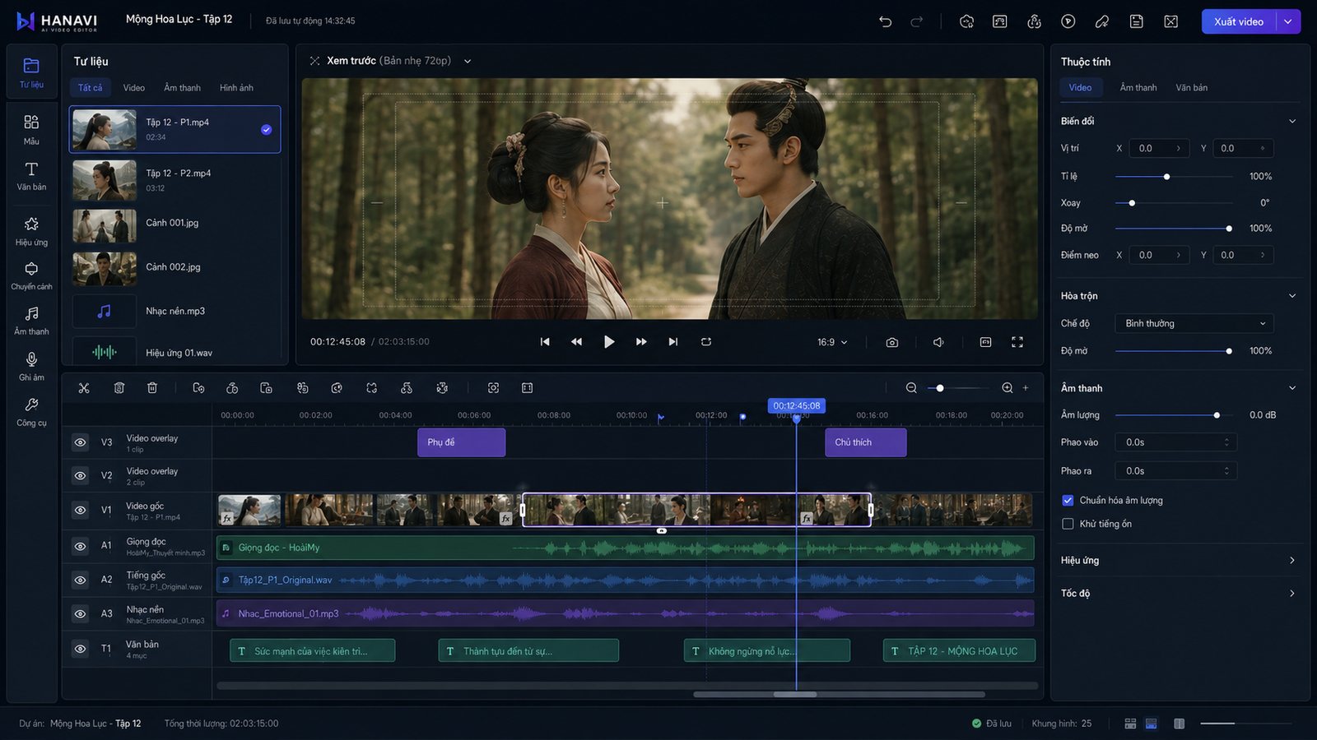This screenshot has height=740, width=1317.
Task: Enable Khử tiếng ồn checkbox
Action: pyautogui.click(x=1068, y=524)
